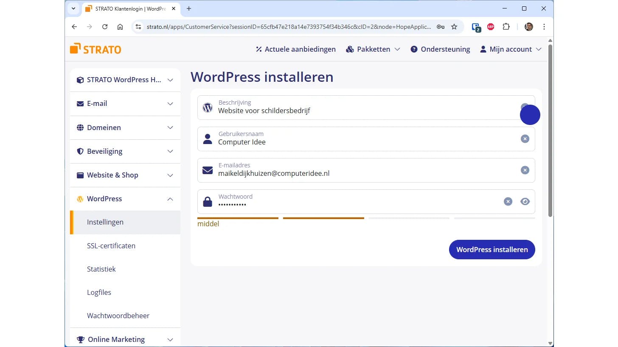Reload the STRATO page

point(105,27)
